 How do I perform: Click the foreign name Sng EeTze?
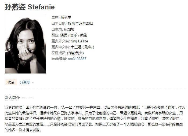click(x=79, y=41)
